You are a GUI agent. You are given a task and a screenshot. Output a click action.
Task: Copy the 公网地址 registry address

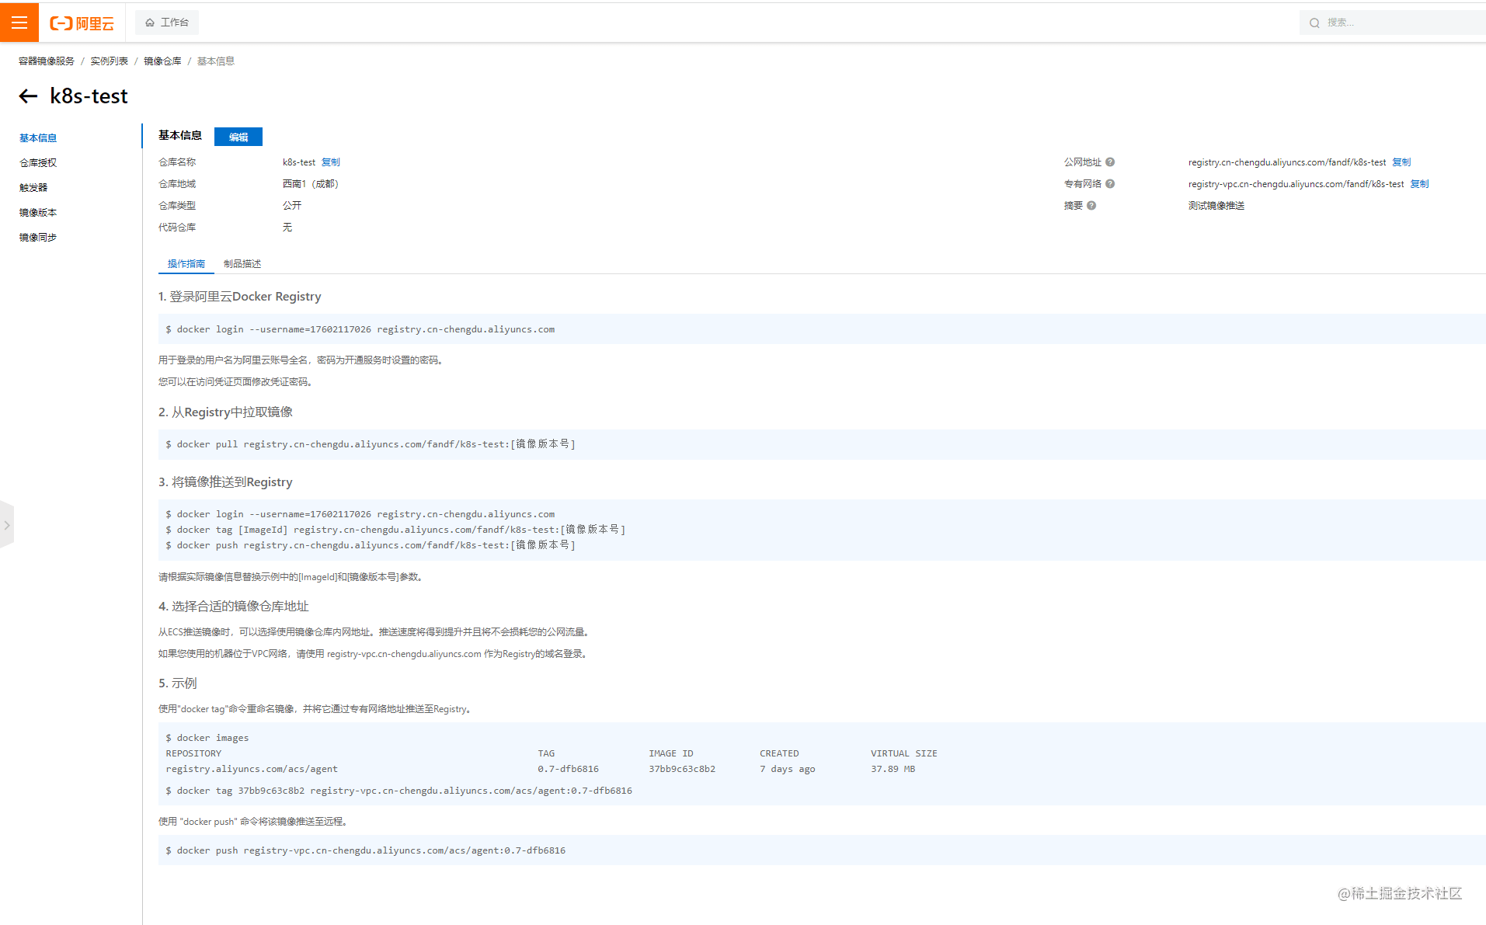click(x=1401, y=162)
